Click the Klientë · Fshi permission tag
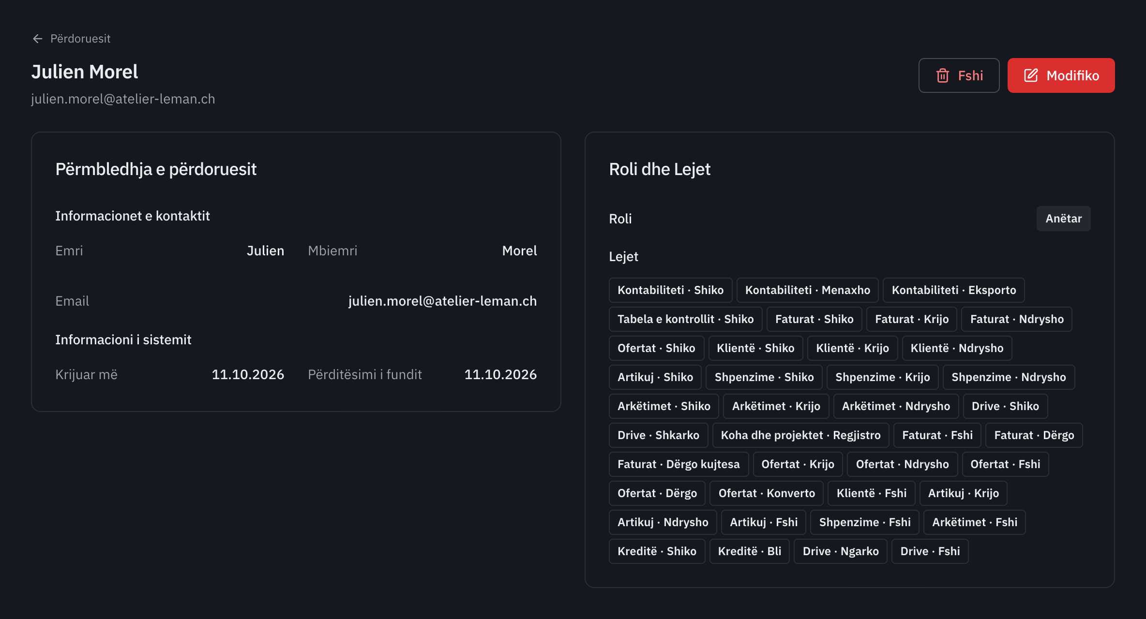Screen dimensions: 1146x619 click(x=872, y=493)
